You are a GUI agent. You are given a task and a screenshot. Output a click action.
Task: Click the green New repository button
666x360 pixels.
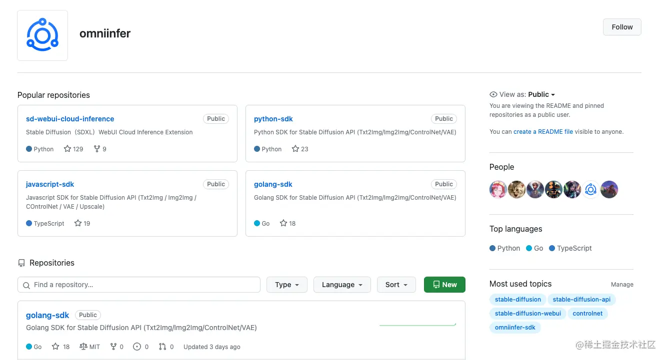click(x=444, y=285)
